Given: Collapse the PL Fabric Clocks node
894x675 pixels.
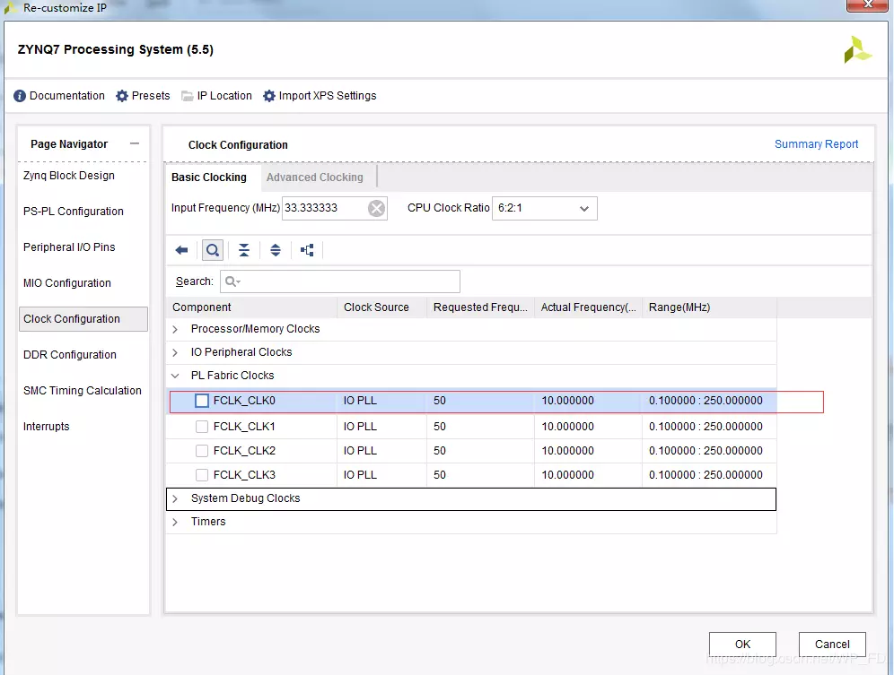Looking at the screenshot, I should pos(176,376).
